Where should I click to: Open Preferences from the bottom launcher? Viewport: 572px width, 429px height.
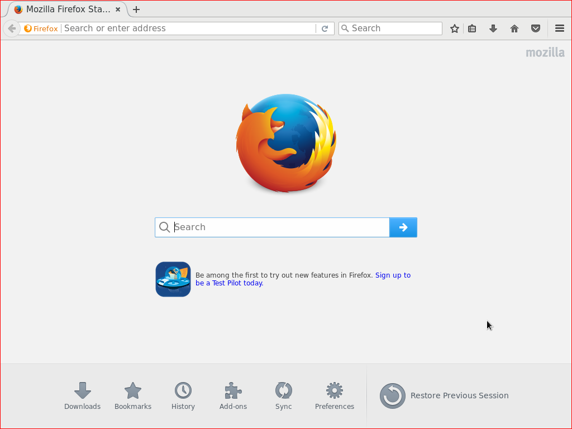tap(335, 396)
